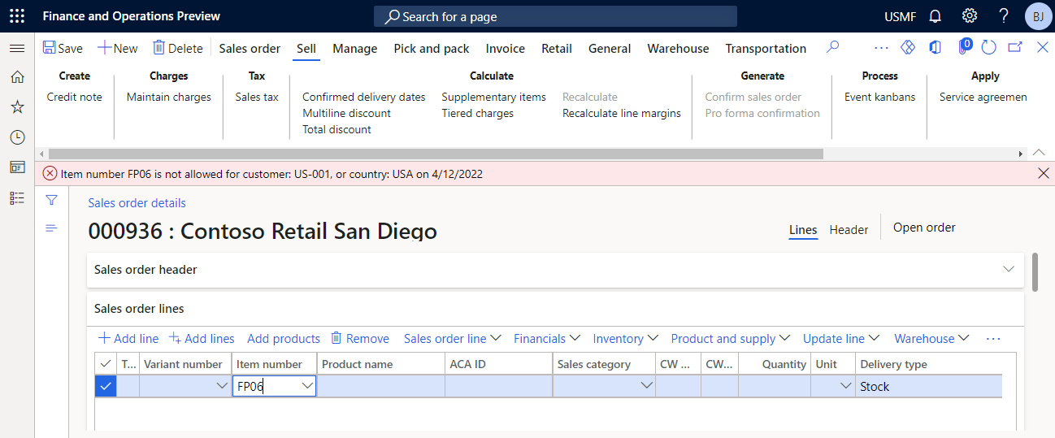
Task: Open the action pane ellipsis options
Action: [x=881, y=48]
